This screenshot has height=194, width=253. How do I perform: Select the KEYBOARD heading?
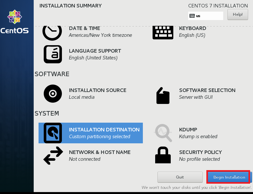pyautogui.click(x=192, y=28)
